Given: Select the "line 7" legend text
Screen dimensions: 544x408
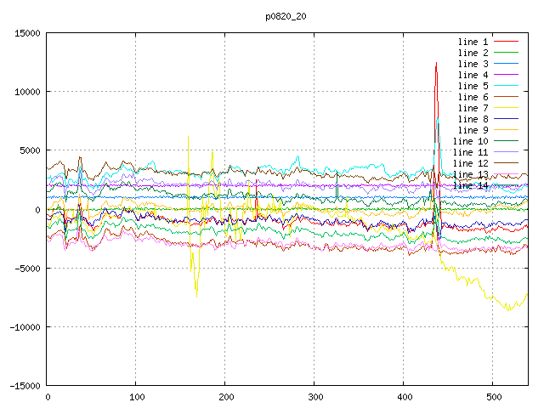Looking at the screenshot, I should [x=473, y=108].
